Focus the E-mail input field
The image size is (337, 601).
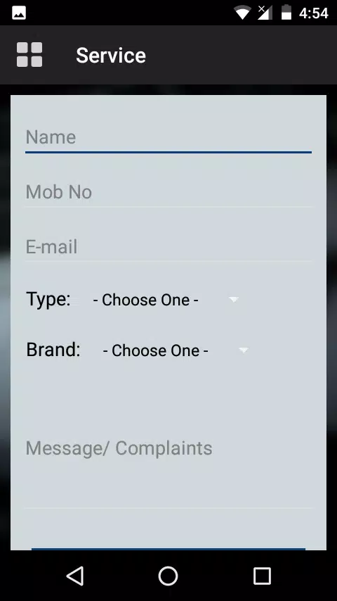tap(168, 247)
